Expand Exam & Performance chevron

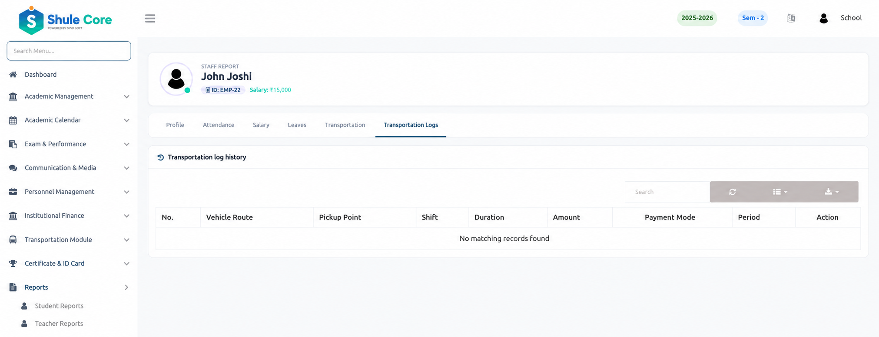[x=126, y=144]
